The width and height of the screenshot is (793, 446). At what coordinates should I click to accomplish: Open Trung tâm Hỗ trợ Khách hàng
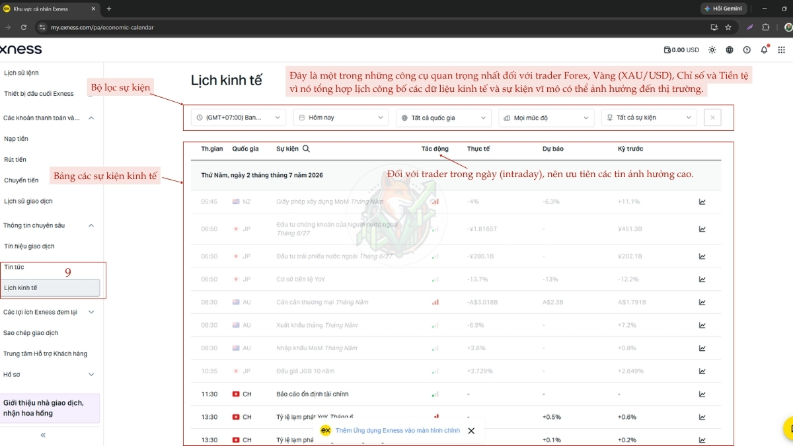[x=45, y=353]
